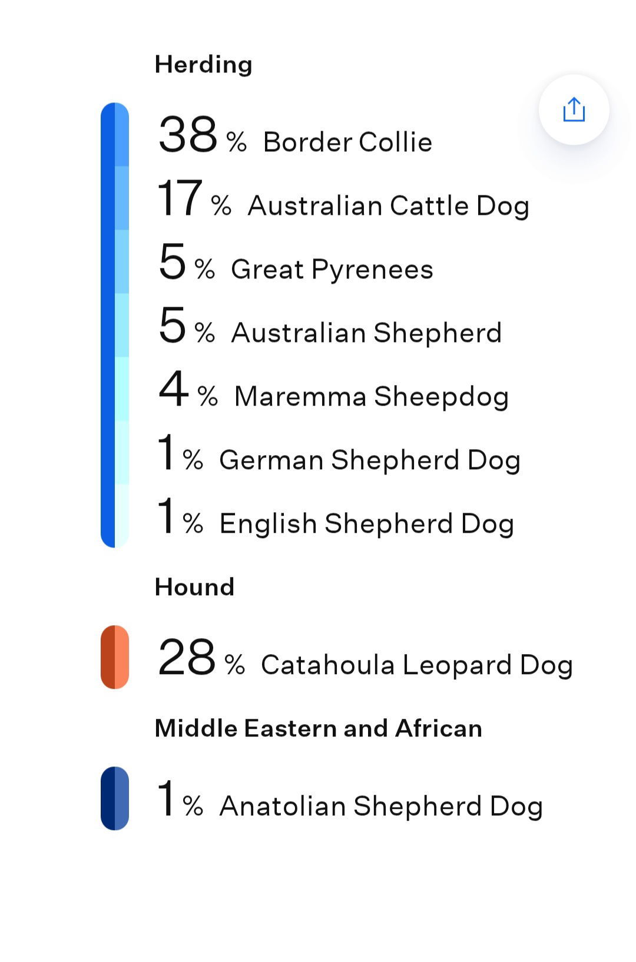Screen dimensions: 636x962
Task: Tap the Border Collie blue bar segment
Action: [122, 135]
